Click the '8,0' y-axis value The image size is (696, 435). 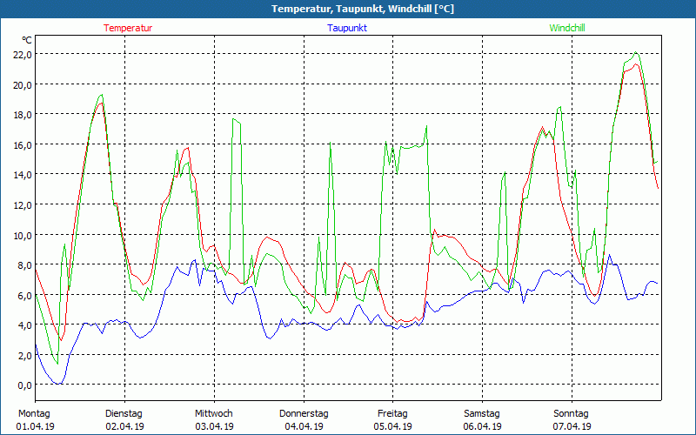tap(25, 265)
